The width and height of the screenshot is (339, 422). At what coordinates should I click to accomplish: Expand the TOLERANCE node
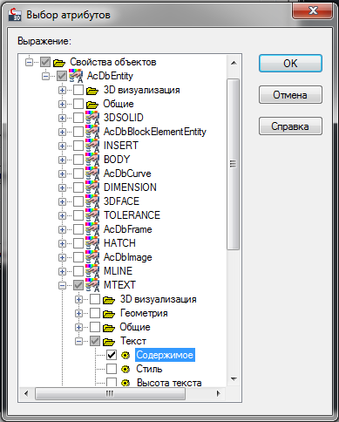pos(62,215)
